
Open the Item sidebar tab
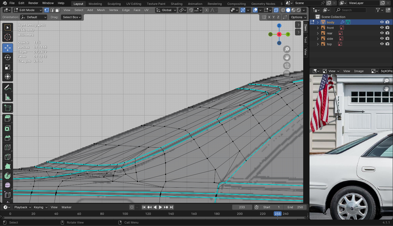(306, 28)
